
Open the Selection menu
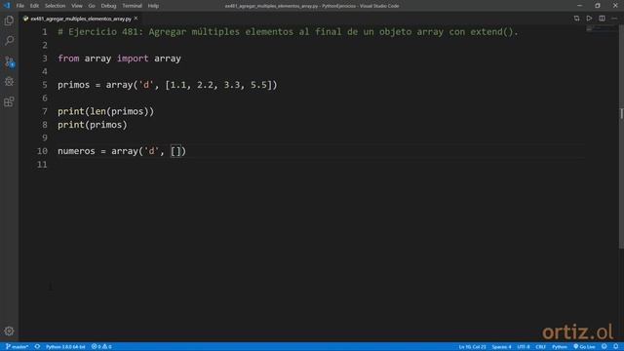55,6
